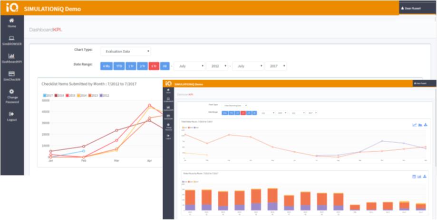
Task: Open Home in the front window sidebar
Action: [x=168, y=91]
